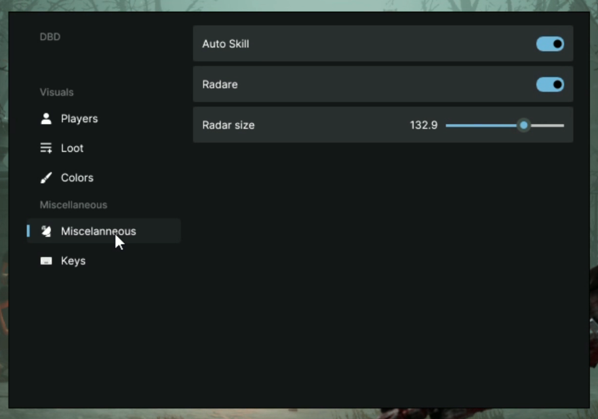Click the 132.9 radar size value
This screenshot has width=598, height=419.
point(424,125)
